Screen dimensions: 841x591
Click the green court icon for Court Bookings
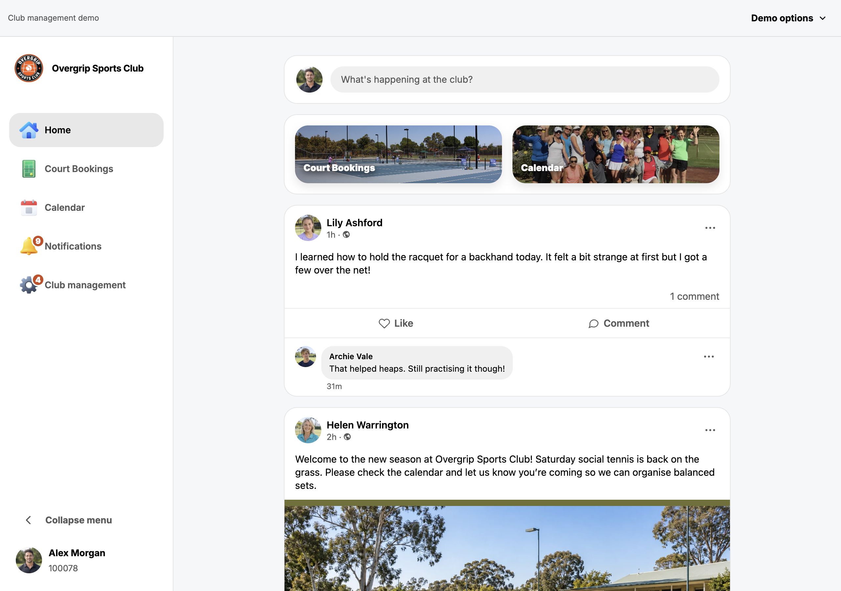(29, 169)
